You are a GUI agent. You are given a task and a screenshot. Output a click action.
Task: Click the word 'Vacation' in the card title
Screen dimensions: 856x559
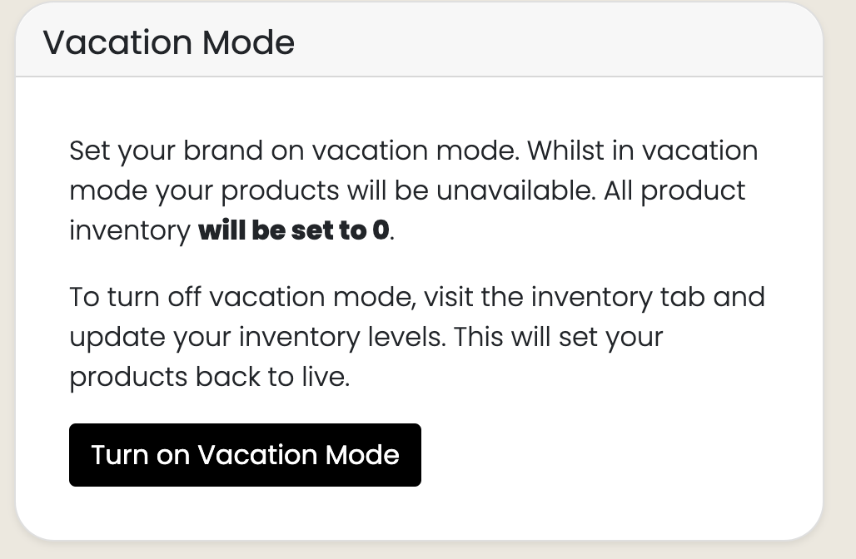[x=118, y=42]
